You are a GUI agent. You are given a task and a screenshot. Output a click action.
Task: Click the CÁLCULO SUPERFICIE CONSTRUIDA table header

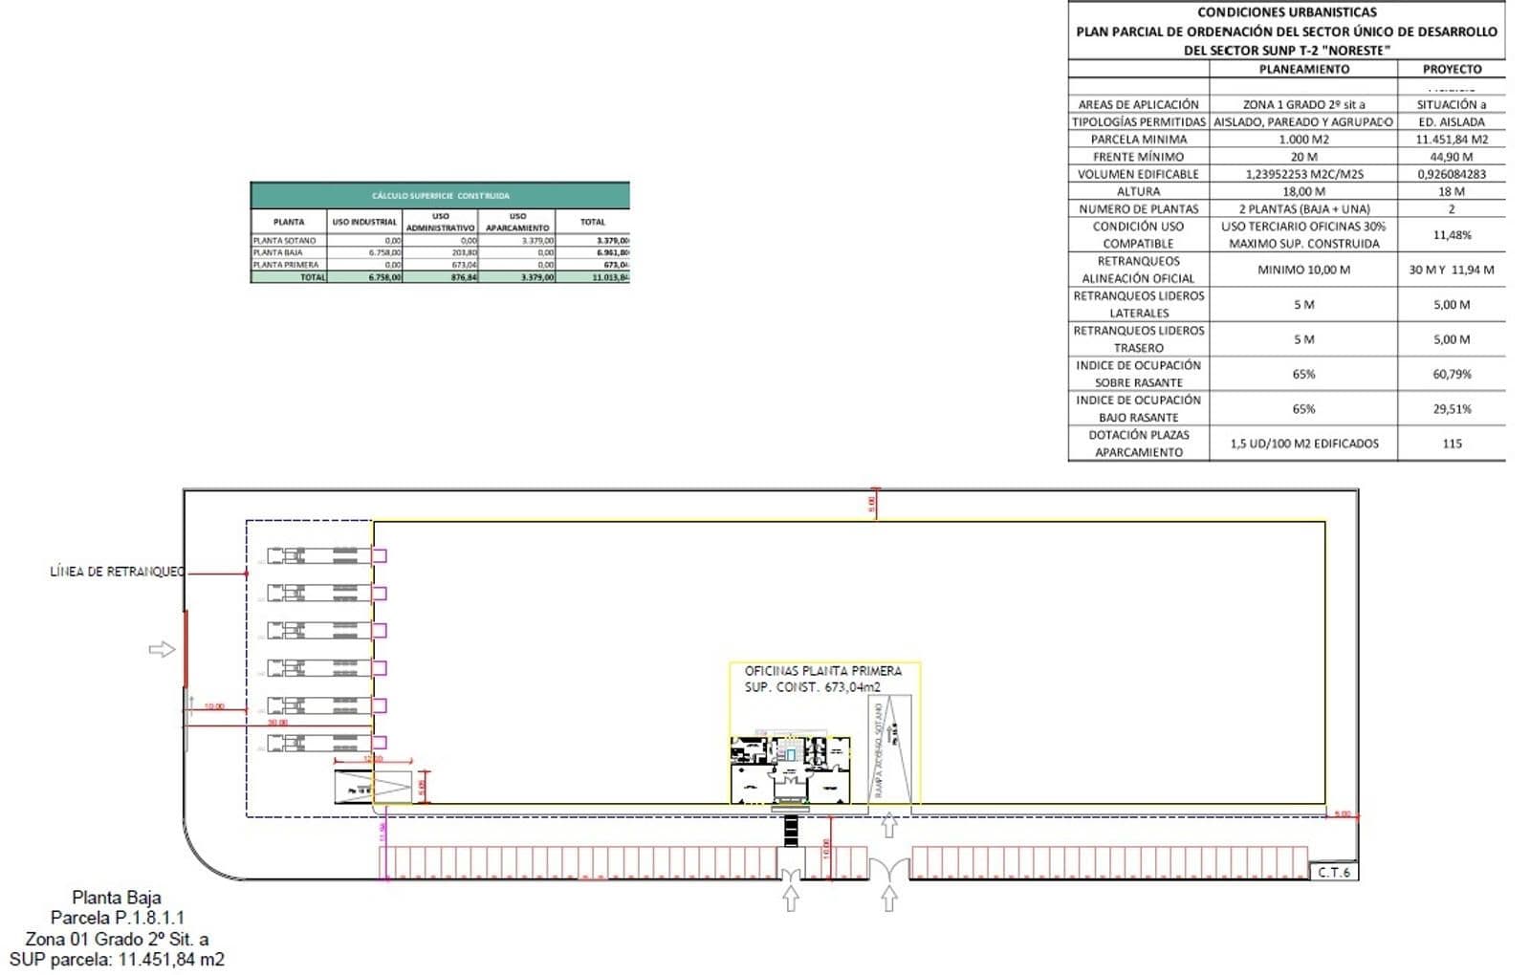[x=440, y=196]
